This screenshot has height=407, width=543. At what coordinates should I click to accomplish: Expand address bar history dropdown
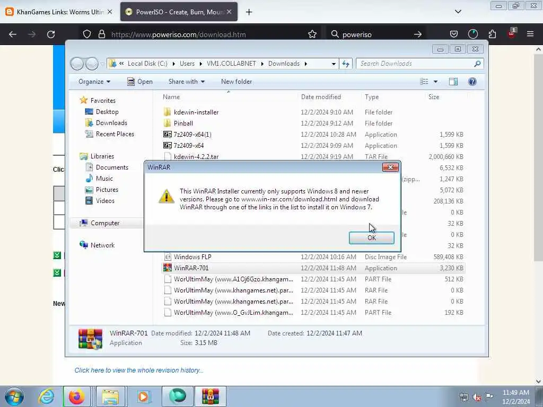pyautogui.click(x=334, y=64)
